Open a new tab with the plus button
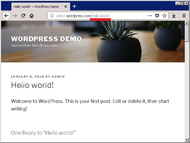This screenshot has height=143, width=190. [x=74, y=6]
